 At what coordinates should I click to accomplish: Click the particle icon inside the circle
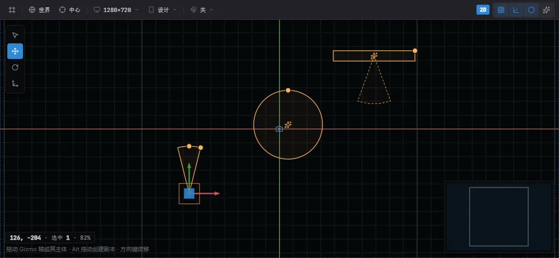click(x=288, y=125)
